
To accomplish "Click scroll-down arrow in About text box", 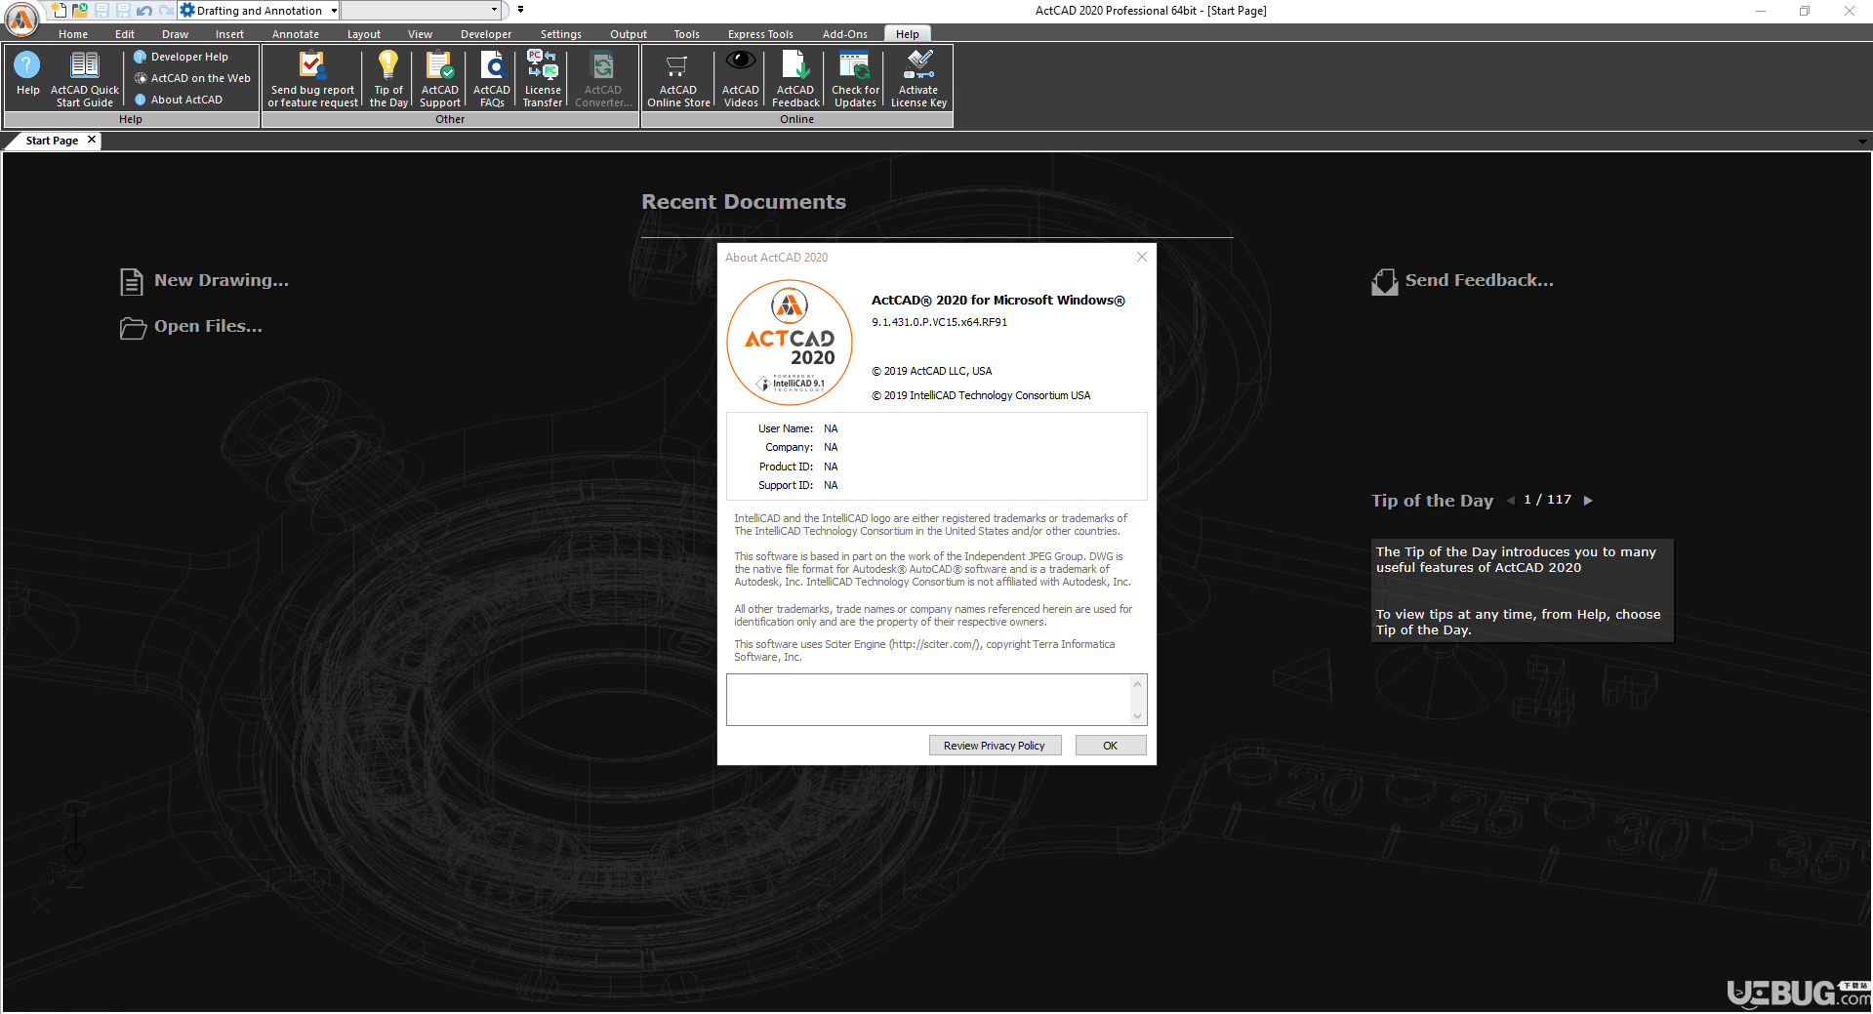I will (1137, 716).
